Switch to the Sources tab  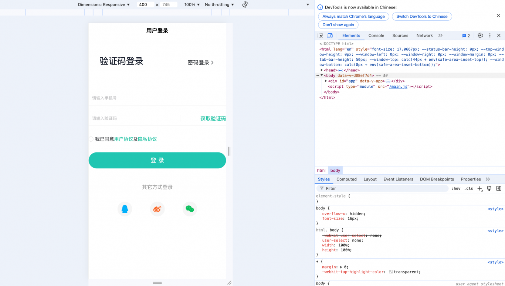(x=400, y=36)
